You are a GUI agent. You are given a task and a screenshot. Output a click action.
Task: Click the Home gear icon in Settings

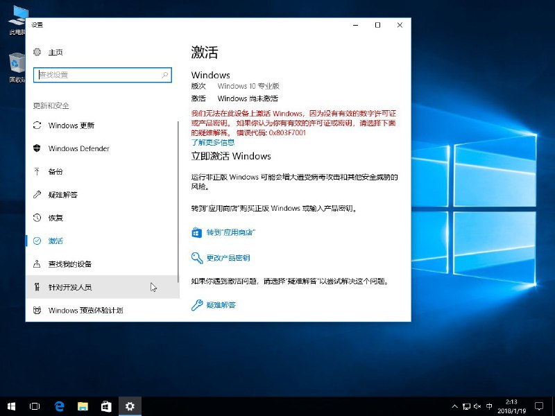coord(37,53)
